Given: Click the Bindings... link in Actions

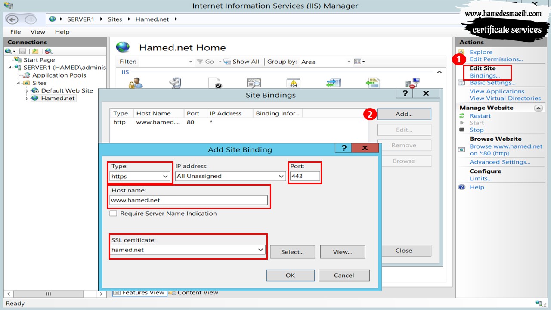Looking at the screenshot, I should point(485,75).
